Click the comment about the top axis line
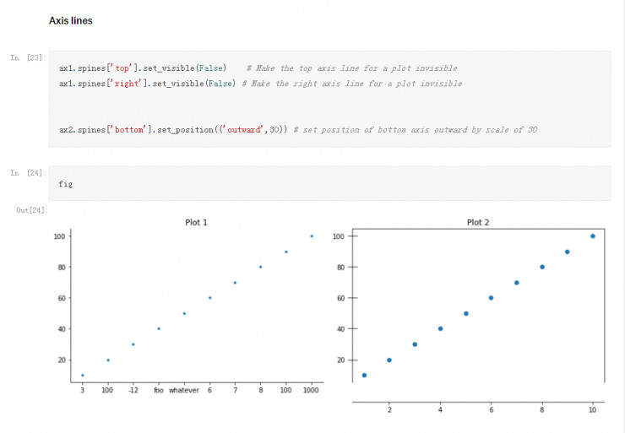This screenshot has width=625, height=433. pyautogui.click(x=351, y=68)
